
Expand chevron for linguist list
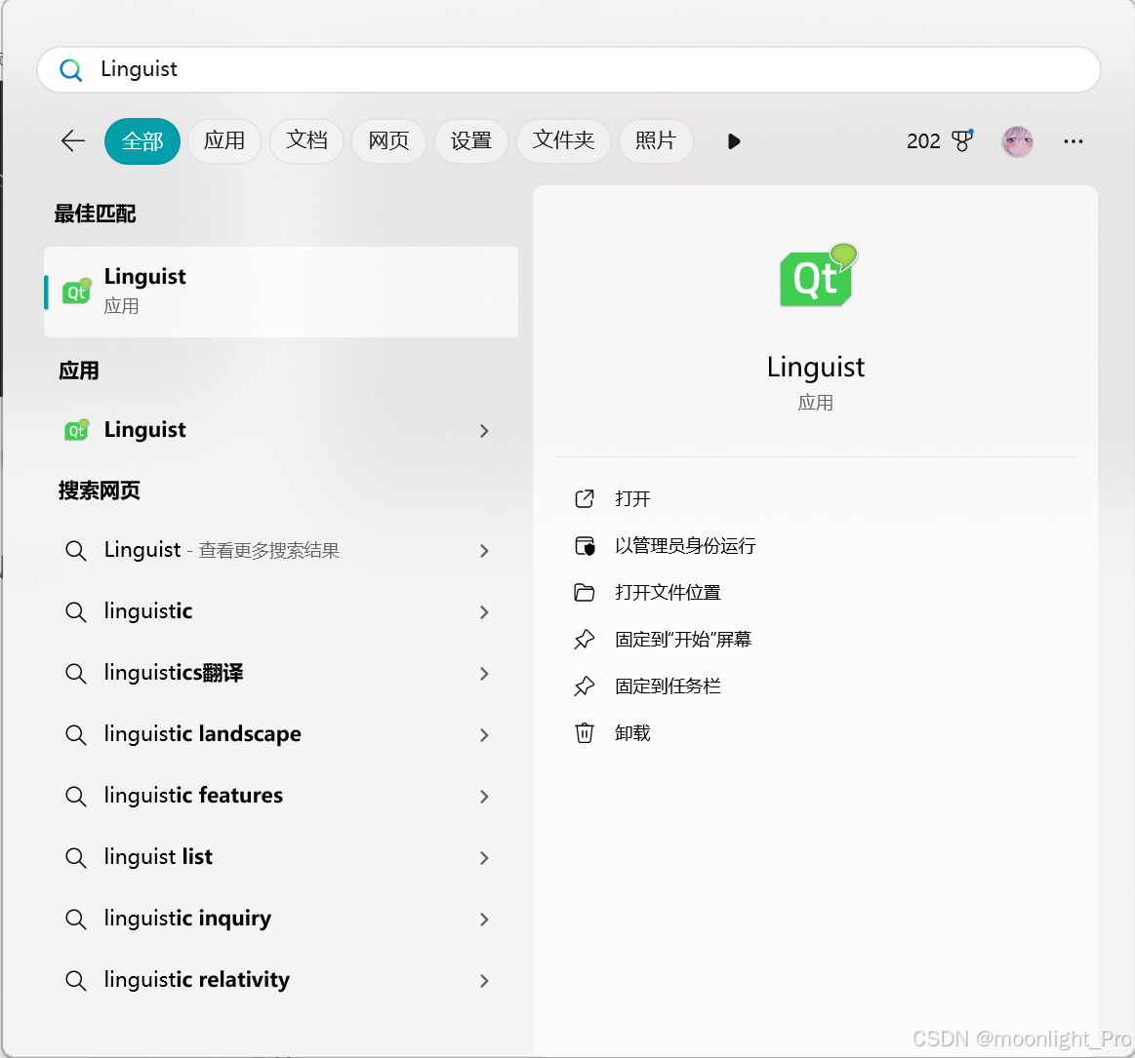484,858
